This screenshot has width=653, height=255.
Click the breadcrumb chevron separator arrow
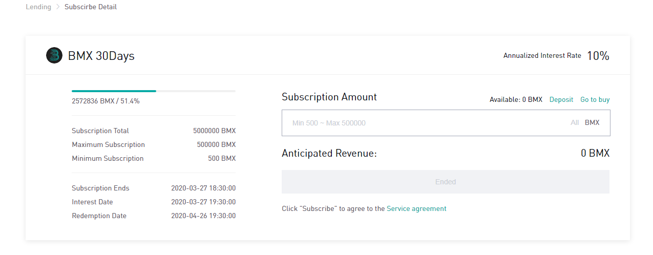pyautogui.click(x=58, y=7)
